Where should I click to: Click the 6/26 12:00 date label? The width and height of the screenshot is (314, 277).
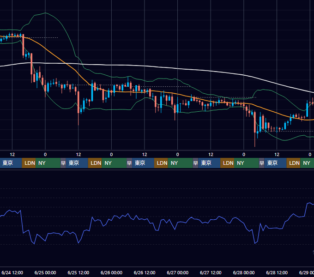145,272
